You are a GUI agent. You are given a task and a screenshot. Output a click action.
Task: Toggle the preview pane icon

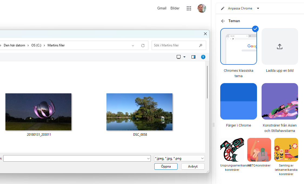(193, 57)
